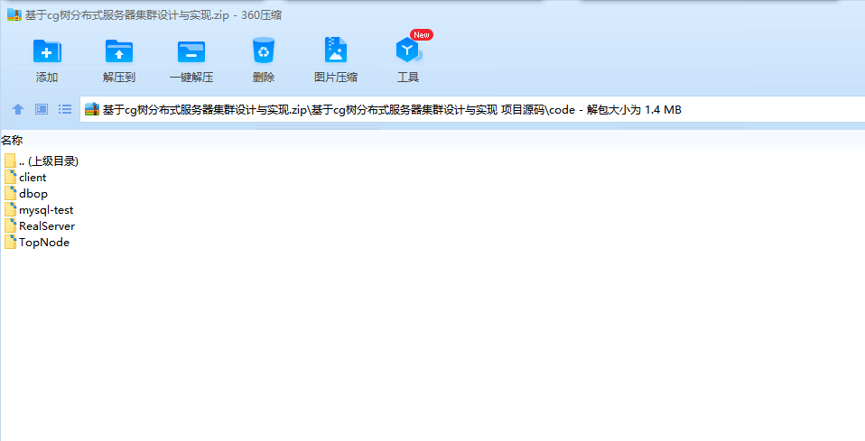Select the 'dbop' folder name
This screenshot has width=865, height=441.
point(33,194)
